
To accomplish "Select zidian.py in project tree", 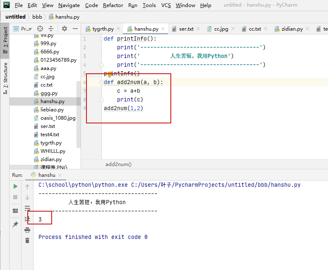I will (48, 159).
